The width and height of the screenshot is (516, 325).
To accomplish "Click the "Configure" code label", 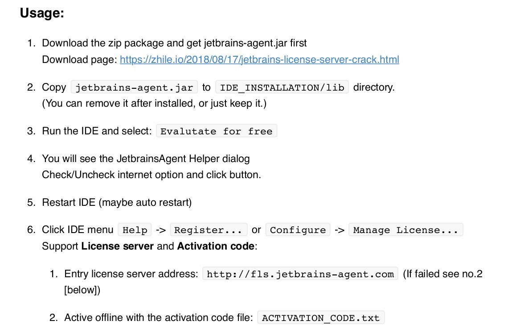I will pos(298,230).
